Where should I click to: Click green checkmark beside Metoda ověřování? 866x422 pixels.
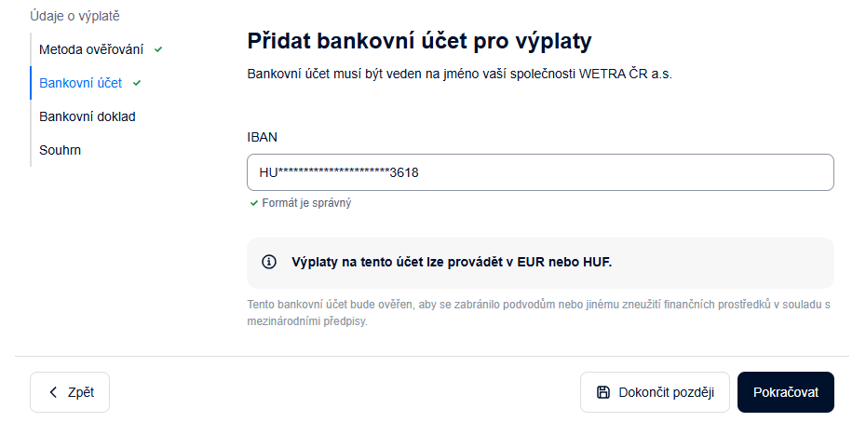158,48
